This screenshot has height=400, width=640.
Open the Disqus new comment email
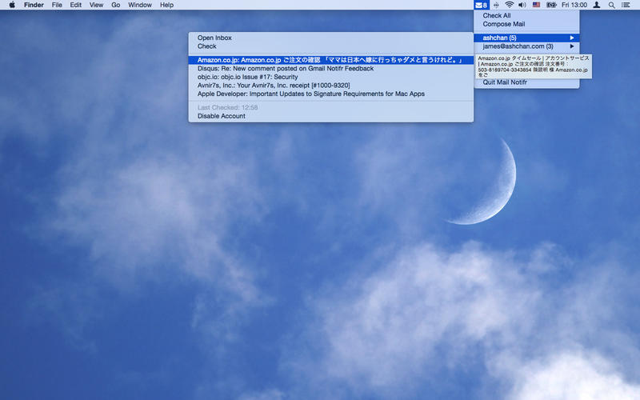click(285, 69)
